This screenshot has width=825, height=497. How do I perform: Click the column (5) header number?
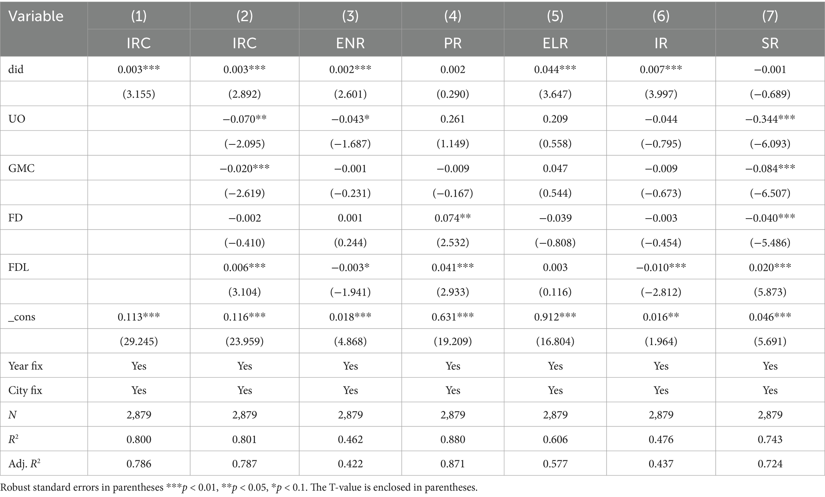(x=555, y=16)
